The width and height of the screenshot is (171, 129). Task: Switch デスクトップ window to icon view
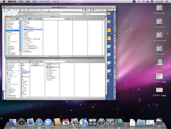pos(13,19)
